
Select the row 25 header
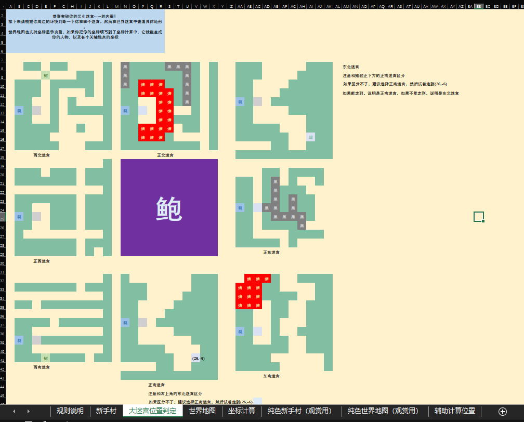point(3,217)
